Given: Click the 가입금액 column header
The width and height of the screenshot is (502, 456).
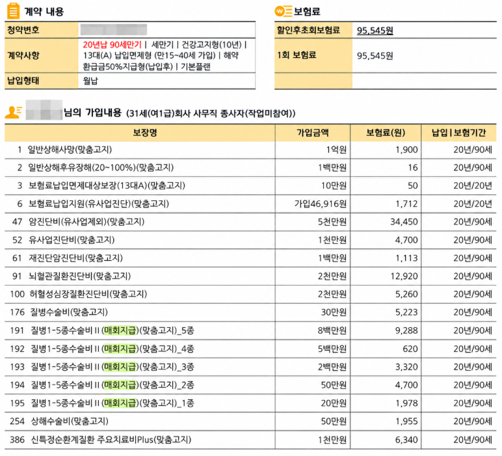Looking at the screenshot, I should pyautogui.click(x=313, y=133).
